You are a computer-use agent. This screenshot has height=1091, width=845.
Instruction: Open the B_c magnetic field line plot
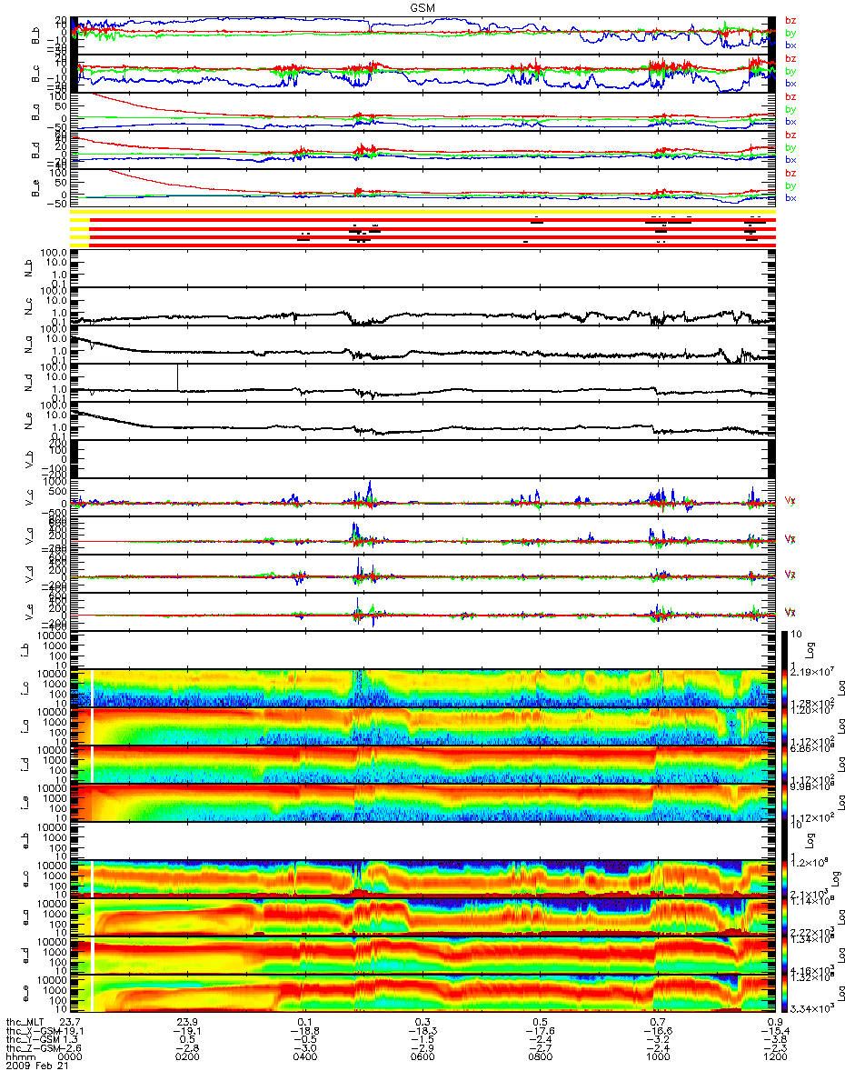(x=423, y=74)
